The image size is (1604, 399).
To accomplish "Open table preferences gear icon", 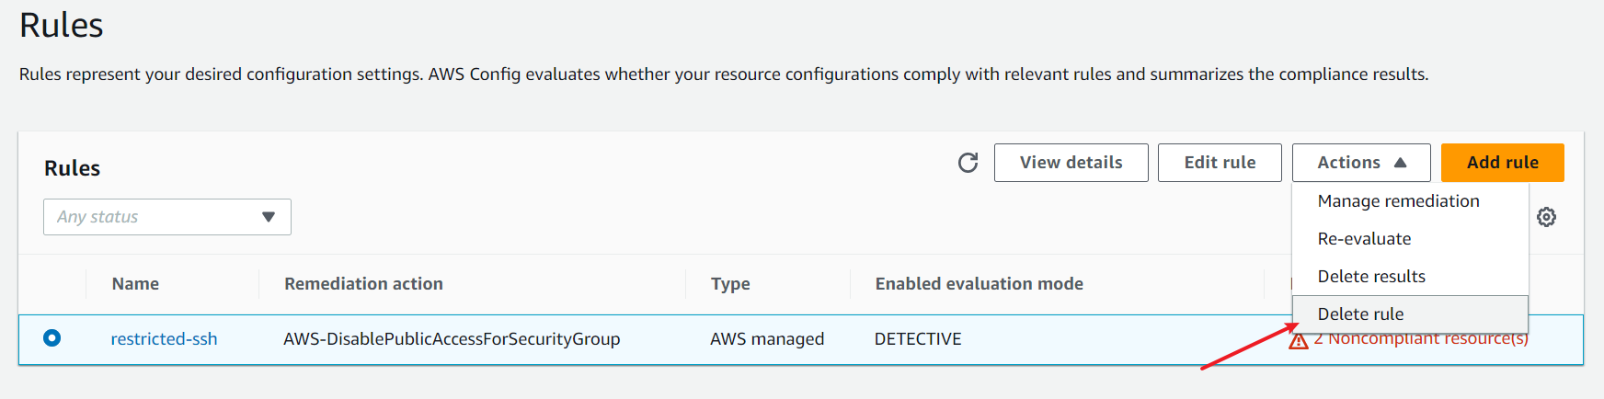I will (x=1546, y=217).
